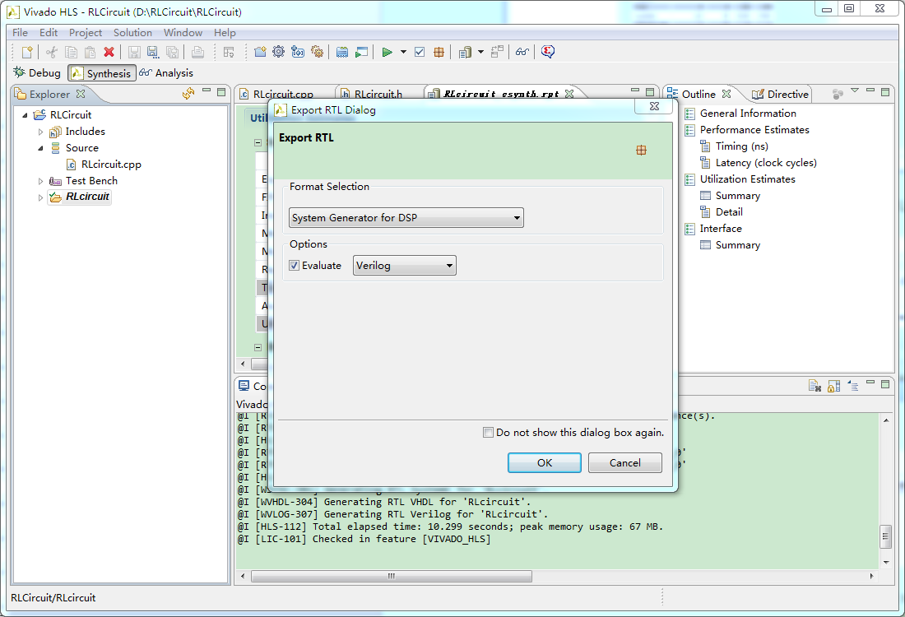
Task: Click OK in Export RTL dialog
Action: (x=545, y=463)
